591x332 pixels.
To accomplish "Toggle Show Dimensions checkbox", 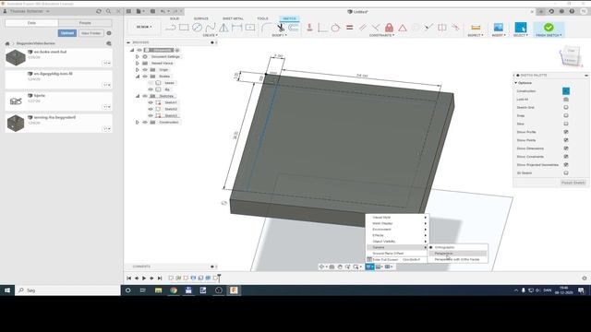I will (566, 148).
